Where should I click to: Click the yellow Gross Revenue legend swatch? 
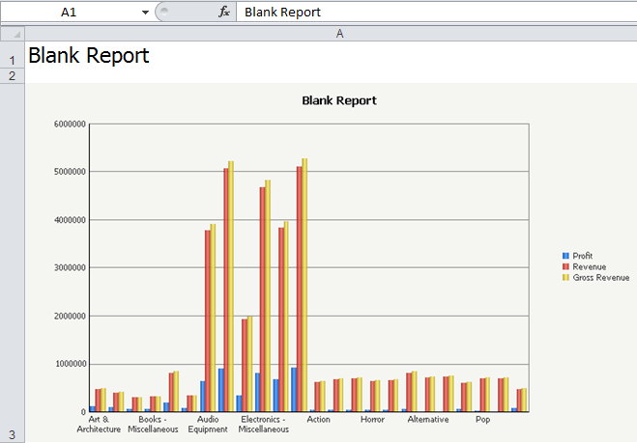click(x=565, y=278)
